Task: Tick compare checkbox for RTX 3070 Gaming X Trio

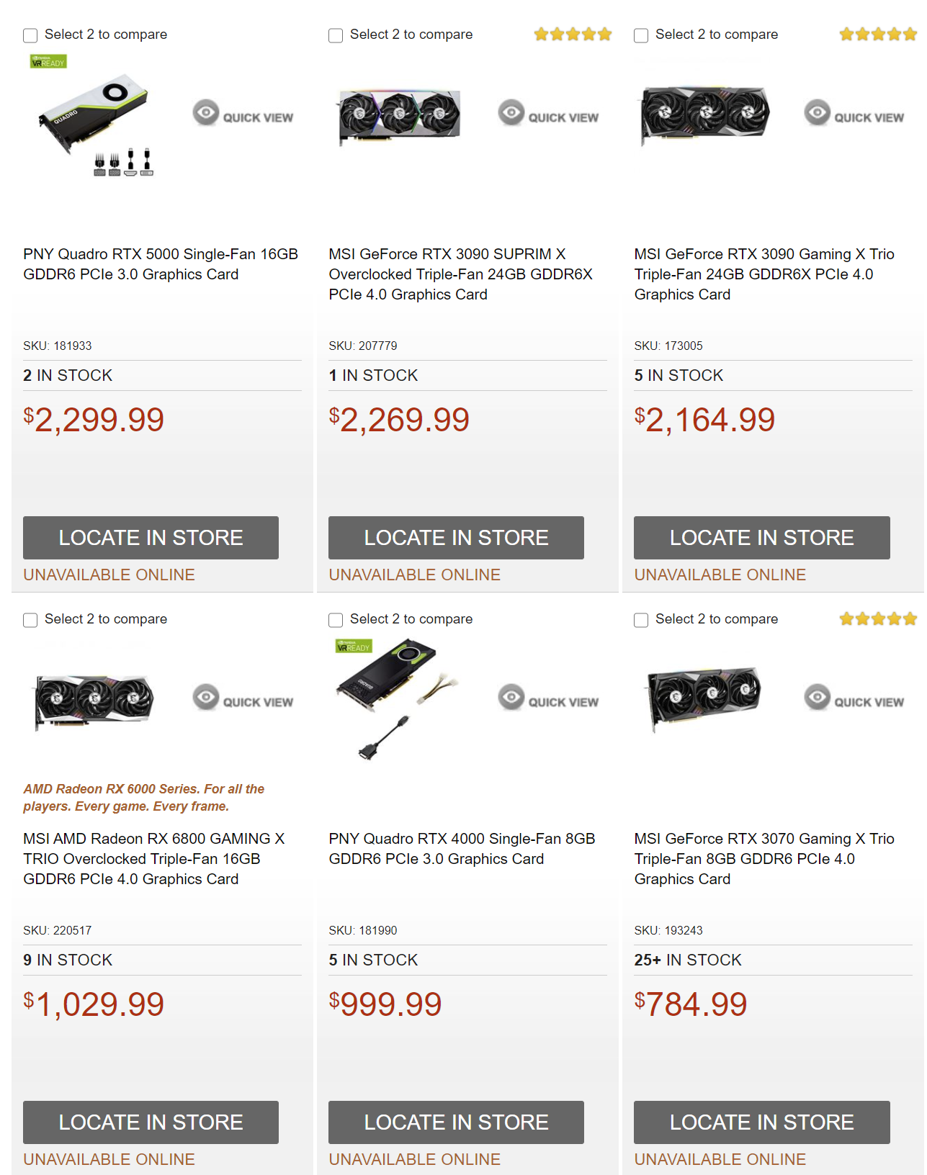Action: pyautogui.click(x=641, y=620)
